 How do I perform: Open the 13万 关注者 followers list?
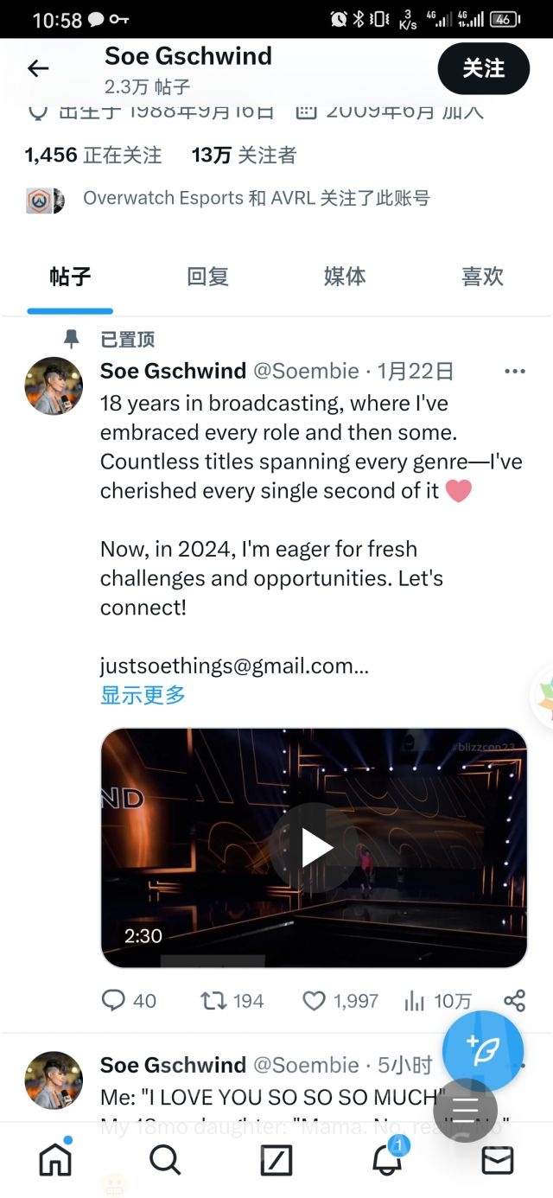[240, 156]
